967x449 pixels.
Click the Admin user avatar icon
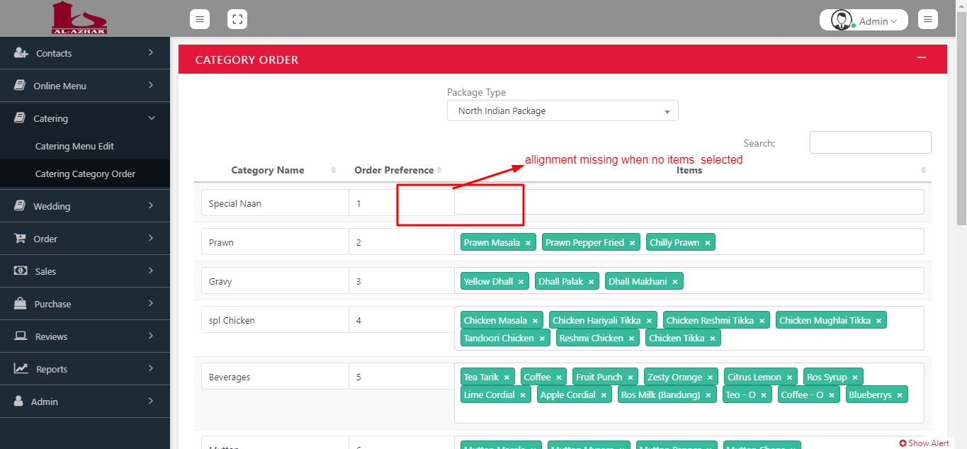coord(841,21)
